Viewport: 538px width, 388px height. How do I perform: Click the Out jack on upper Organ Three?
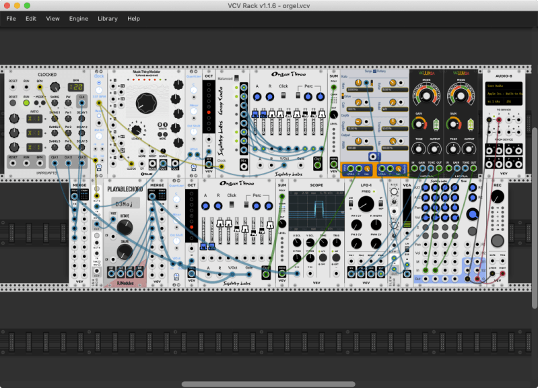(x=318, y=165)
